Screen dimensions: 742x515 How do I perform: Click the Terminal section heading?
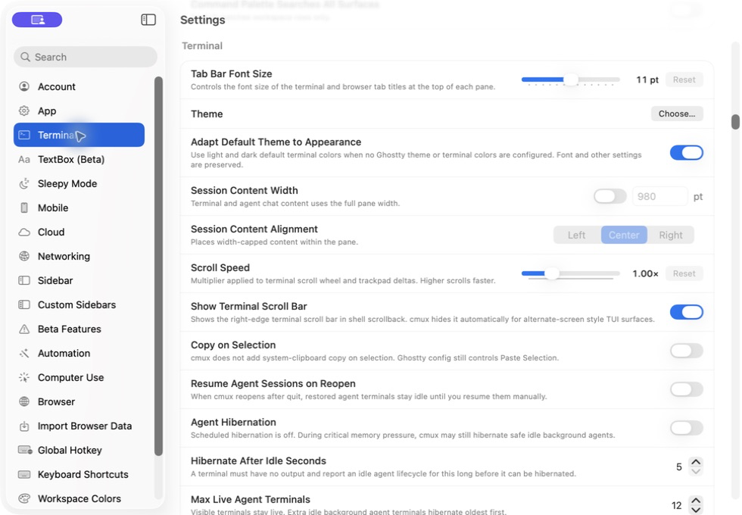(x=202, y=46)
